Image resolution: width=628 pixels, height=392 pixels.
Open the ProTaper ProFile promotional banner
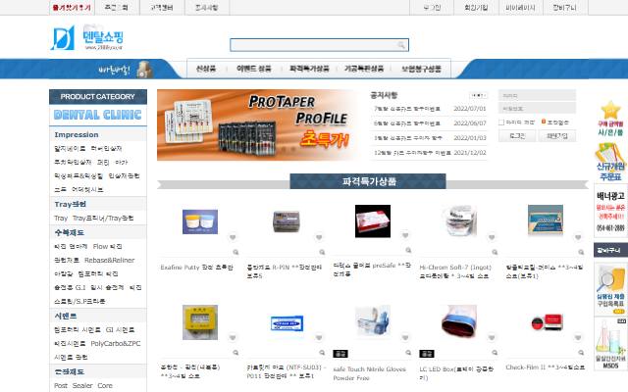[256, 124]
